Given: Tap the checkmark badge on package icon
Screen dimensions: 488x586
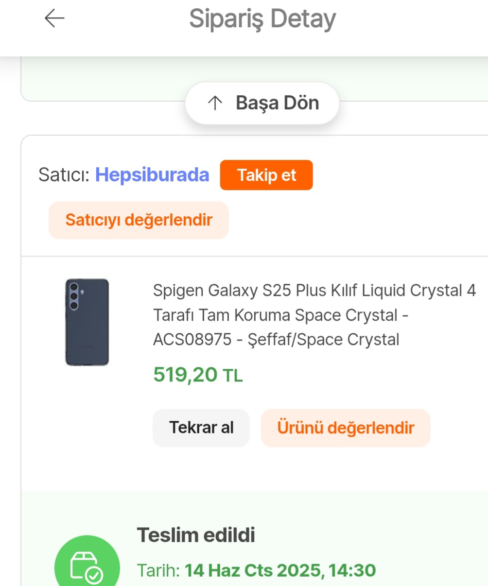Looking at the screenshot, I should tap(94, 576).
